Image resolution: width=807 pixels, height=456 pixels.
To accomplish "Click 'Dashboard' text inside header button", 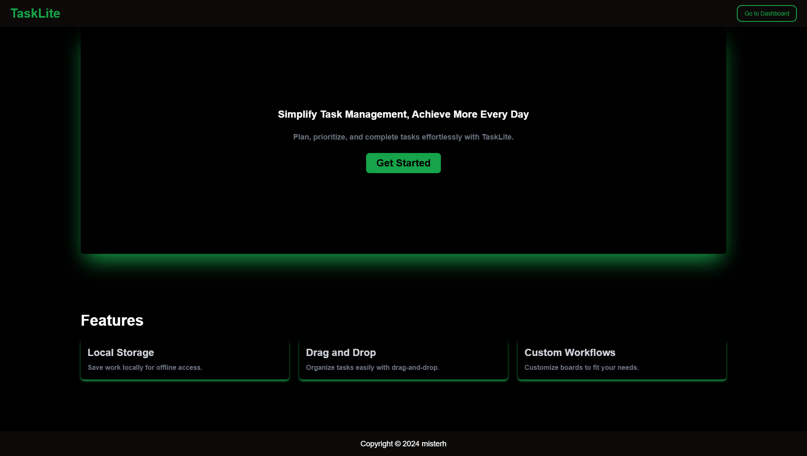I will (x=775, y=13).
